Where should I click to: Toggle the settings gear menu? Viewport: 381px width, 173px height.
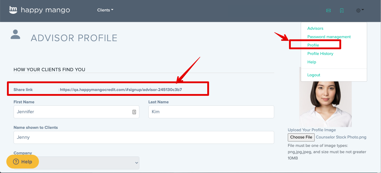(x=360, y=10)
